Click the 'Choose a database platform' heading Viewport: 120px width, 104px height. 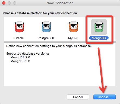tap(40, 13)
